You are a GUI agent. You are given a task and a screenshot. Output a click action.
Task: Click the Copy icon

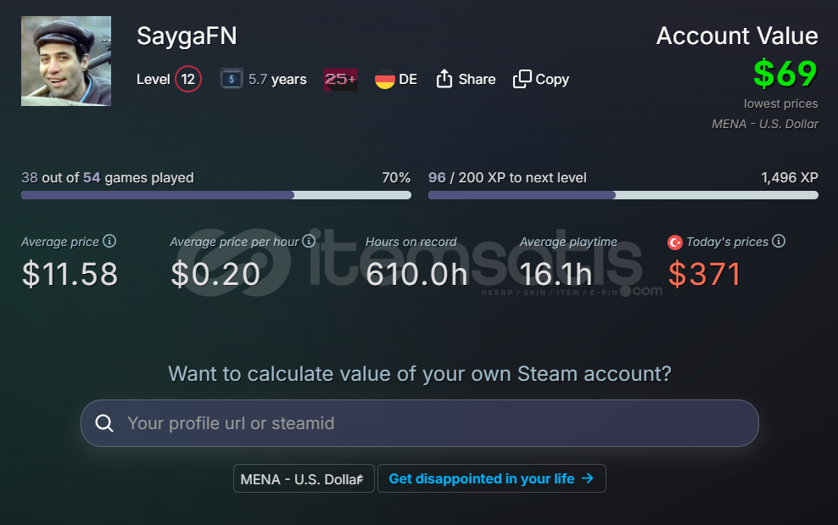pyautogui.click(x=522, y=79)
